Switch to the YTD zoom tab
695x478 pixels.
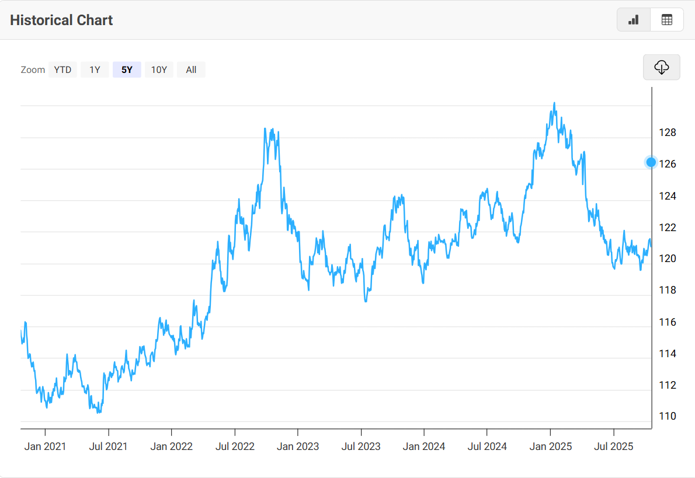62,69
